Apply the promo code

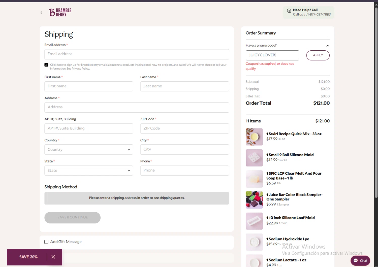click(318, 55)
